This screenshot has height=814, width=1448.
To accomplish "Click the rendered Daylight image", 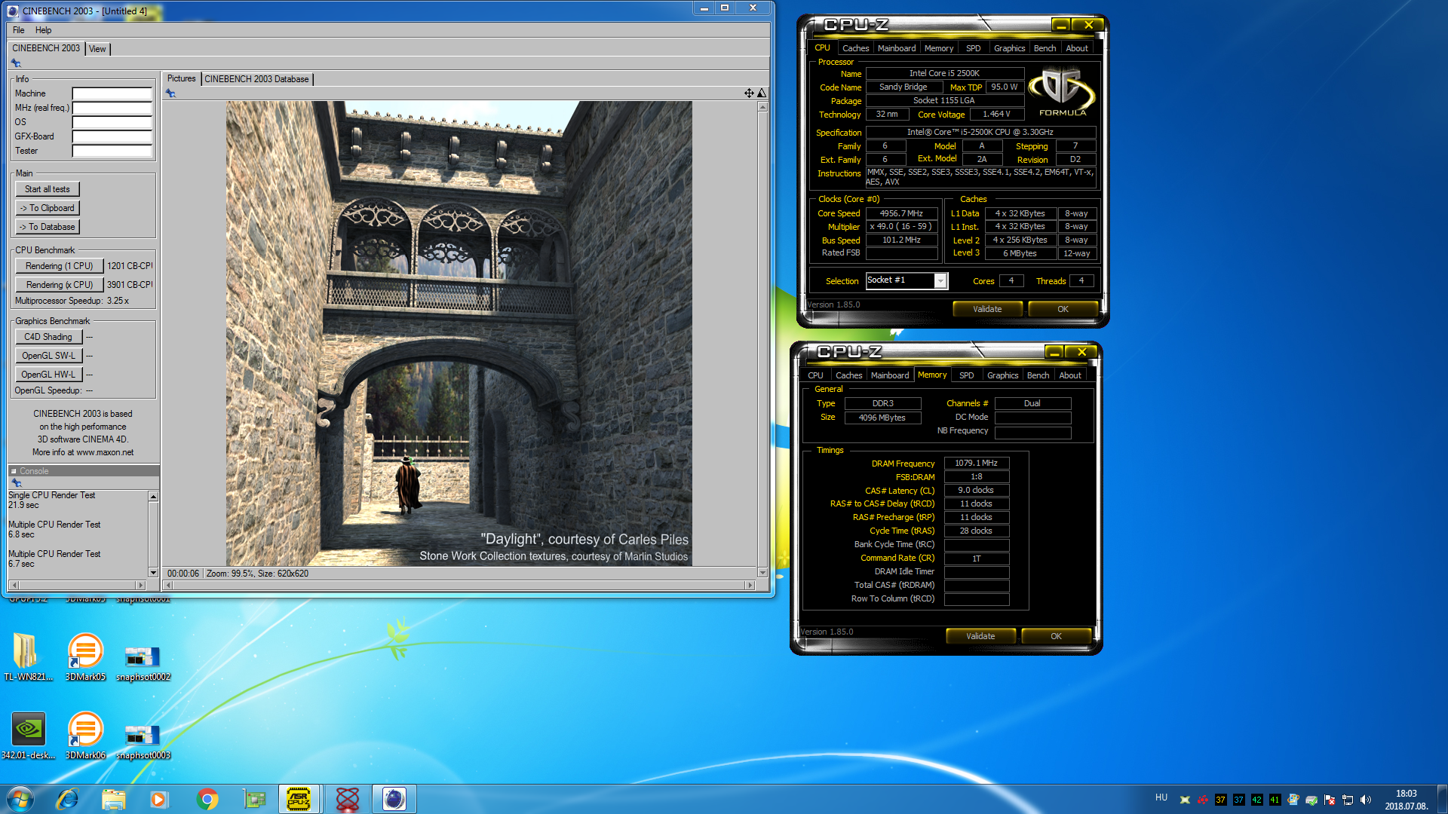I will click(459, 334).
